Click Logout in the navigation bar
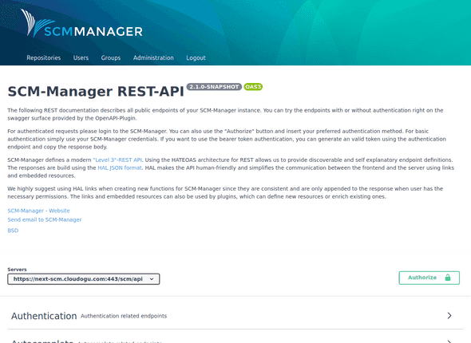The image size is (471, 343). click(x=196, y=57)
